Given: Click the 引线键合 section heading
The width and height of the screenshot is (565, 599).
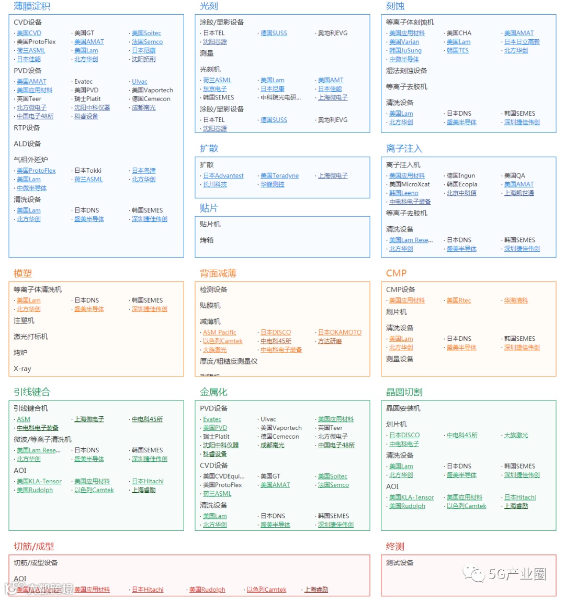Looking at the screenshot, I should pos(32,392).
